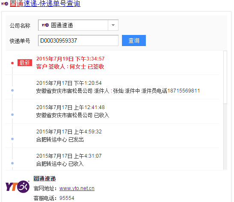Click timeline dot for 上午4:31:07 entry
The width and height of the screenshot is (234, 202).
pos(12,163)
